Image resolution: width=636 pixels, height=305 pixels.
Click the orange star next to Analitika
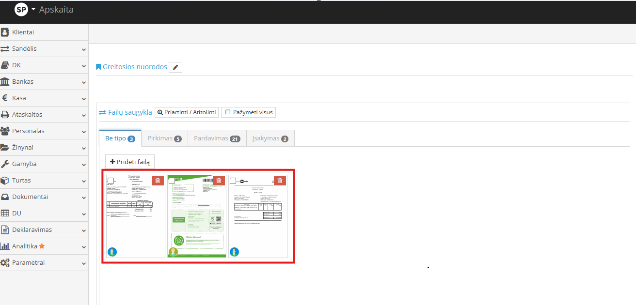point(42,246)
